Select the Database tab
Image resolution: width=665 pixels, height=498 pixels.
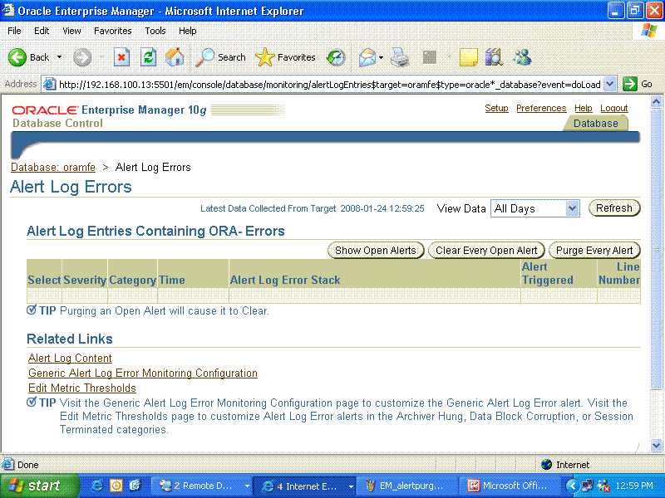coord(596,123)
